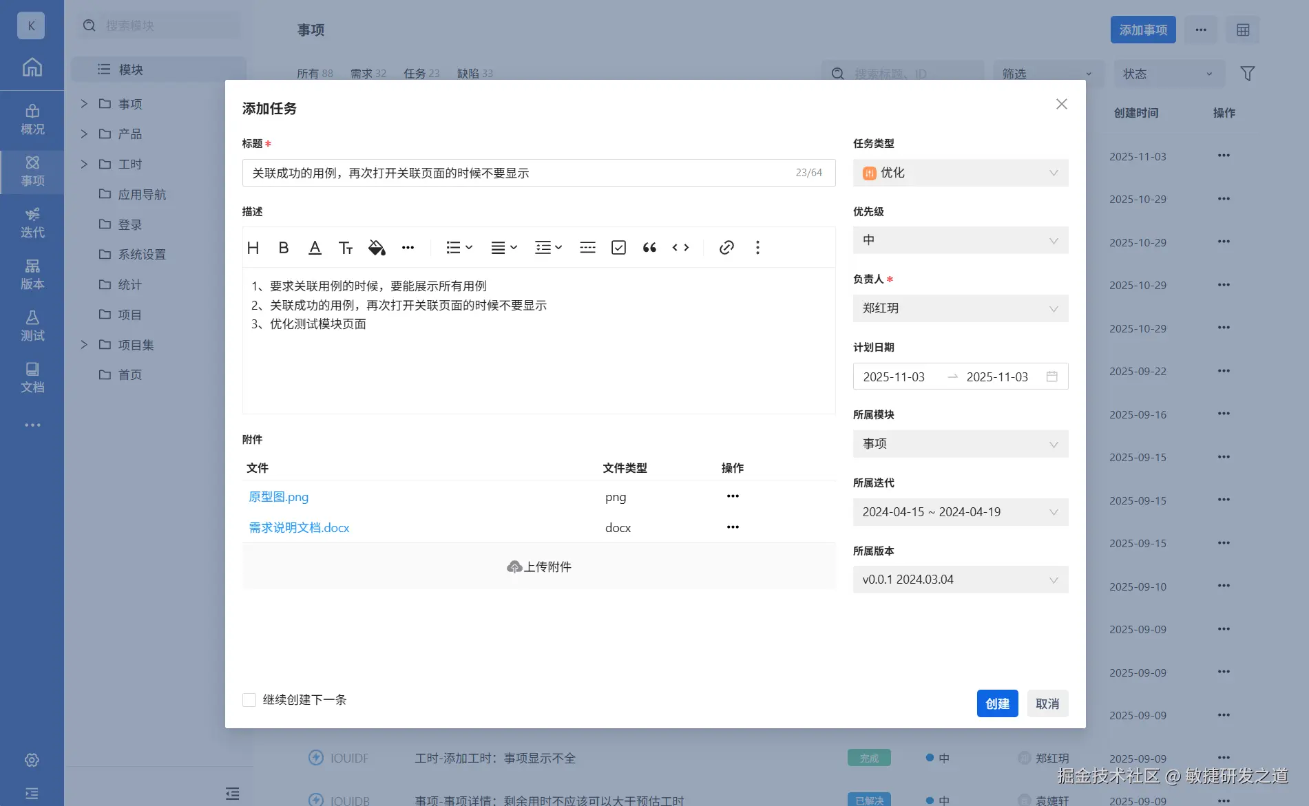Check 继续创建下一条 checkbox
Screen dimensions: 1309x806
pos(249,700)
